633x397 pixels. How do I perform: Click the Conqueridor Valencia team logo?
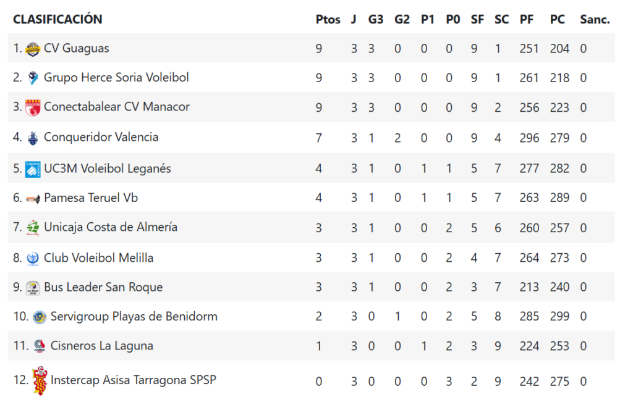(33, 138)
